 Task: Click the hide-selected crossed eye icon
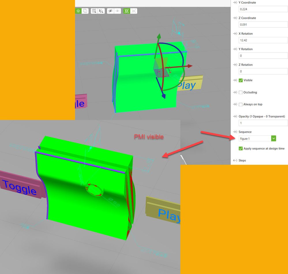click(110, 11)
